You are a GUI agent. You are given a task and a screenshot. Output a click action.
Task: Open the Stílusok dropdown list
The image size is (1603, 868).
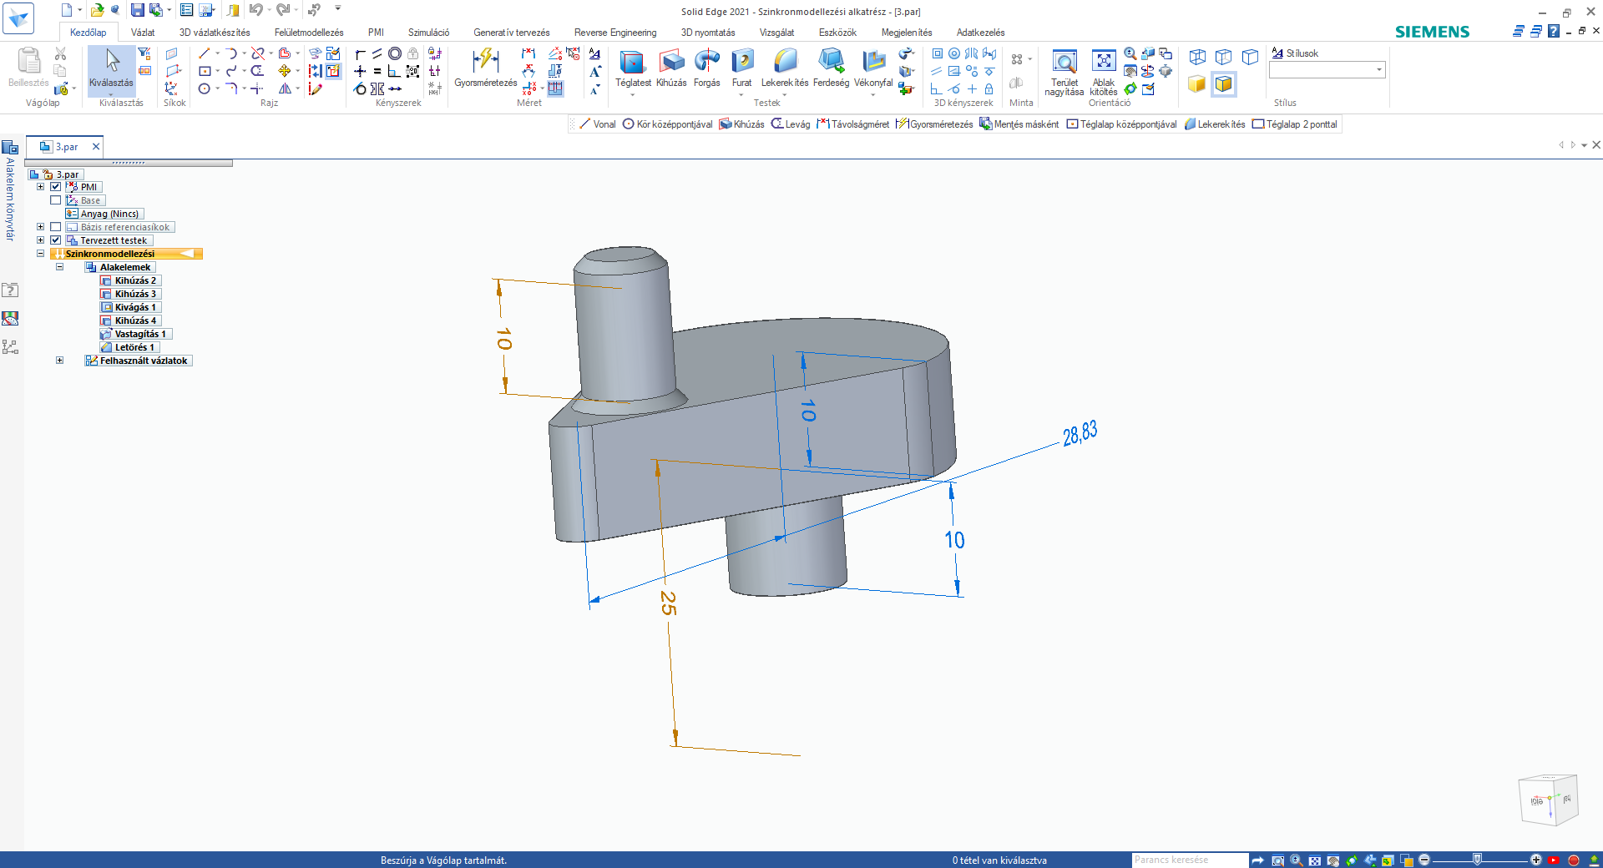click(x=1379, y=69)
